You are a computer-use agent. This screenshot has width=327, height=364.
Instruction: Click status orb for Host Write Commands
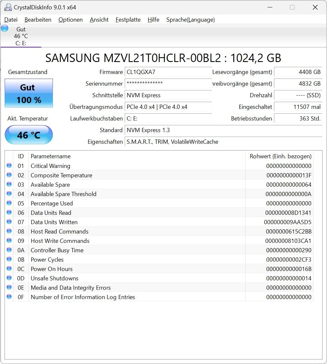9,240
